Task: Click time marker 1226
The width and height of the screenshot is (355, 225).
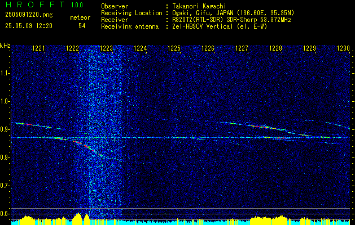Action: coord(208,48)
